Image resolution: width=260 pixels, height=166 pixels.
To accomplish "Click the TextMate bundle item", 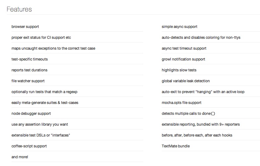I will [x=176, y=146].
